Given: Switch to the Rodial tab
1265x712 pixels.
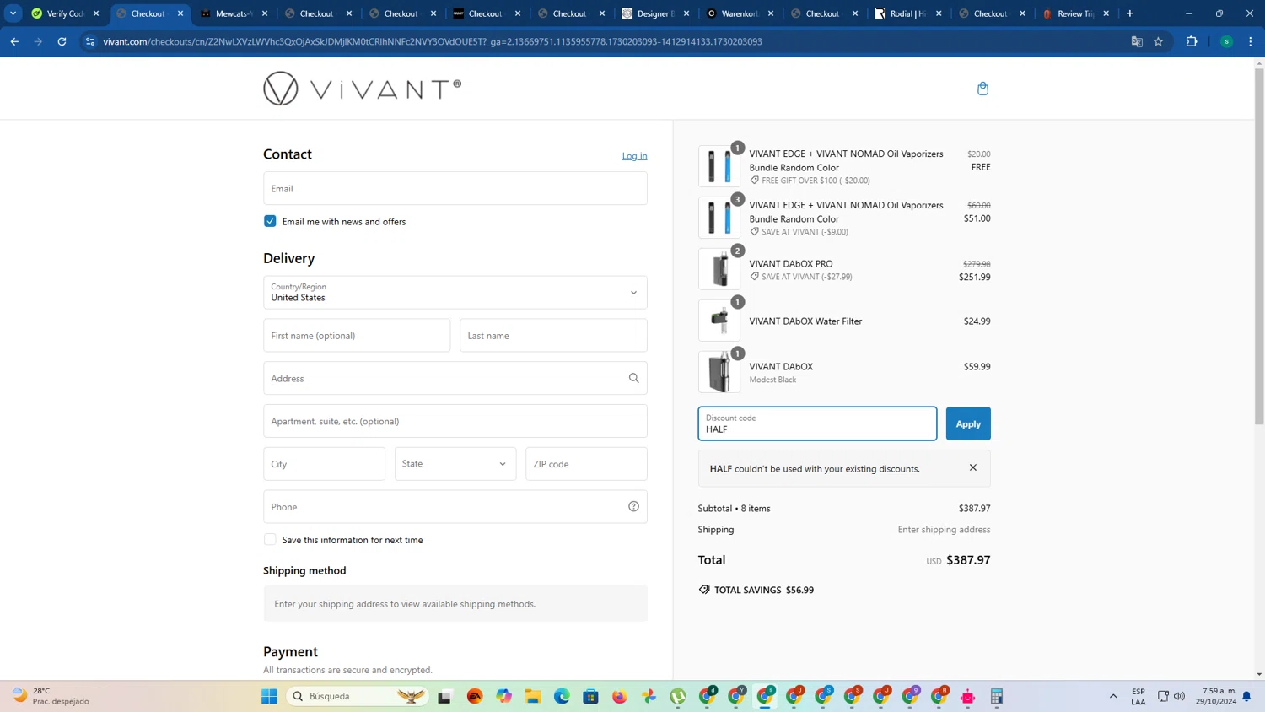Looking at the screenshot, I should [907, 13].
